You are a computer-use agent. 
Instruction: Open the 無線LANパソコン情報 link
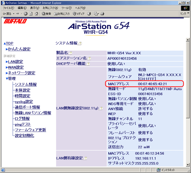[33, 113]
